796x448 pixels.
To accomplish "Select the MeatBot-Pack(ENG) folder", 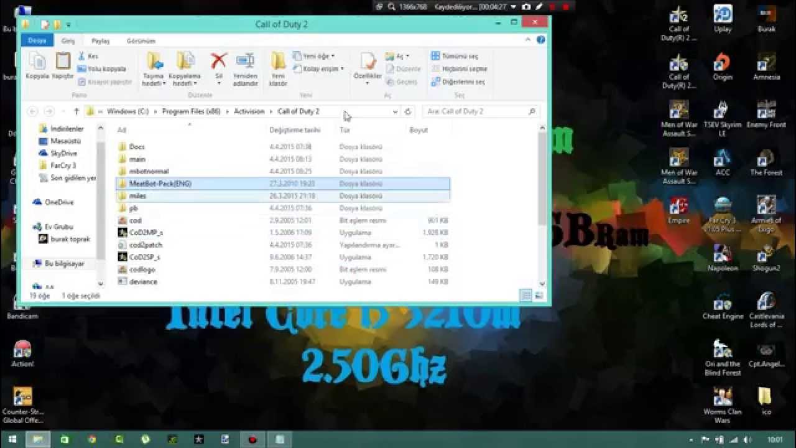I will click(x=282, y=184).
